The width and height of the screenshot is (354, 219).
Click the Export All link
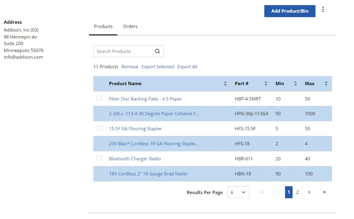click(x=187, y=67)
